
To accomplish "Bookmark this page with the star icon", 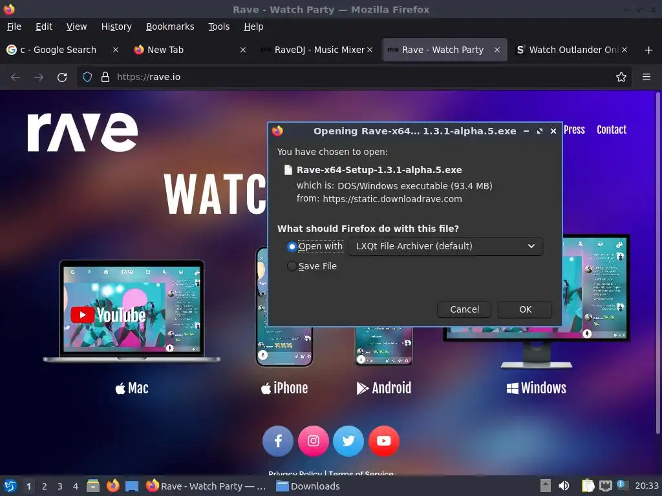I will (621, 77).
